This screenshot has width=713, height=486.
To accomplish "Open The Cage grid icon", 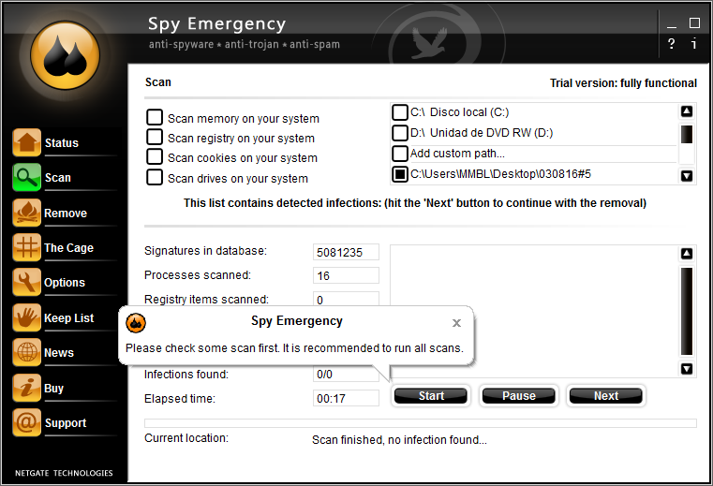I will tap(27, 248).
